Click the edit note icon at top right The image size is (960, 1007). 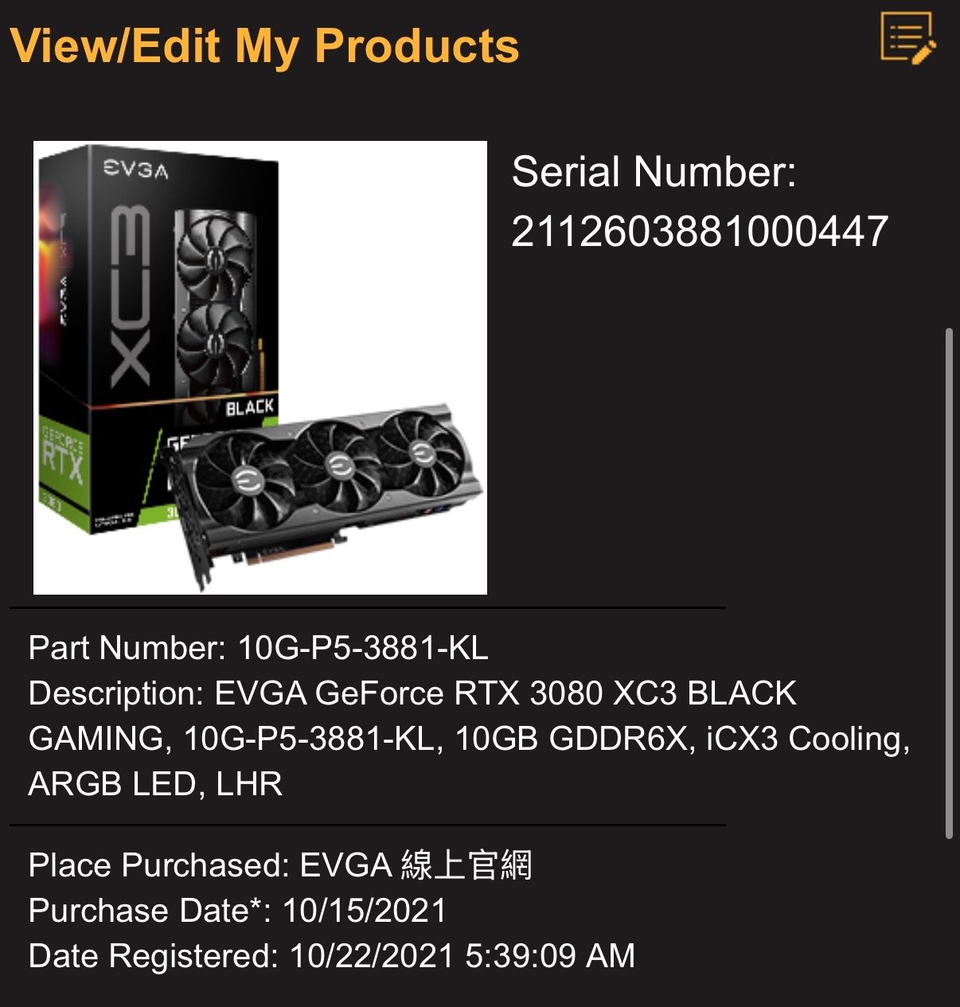pos(908,38)
